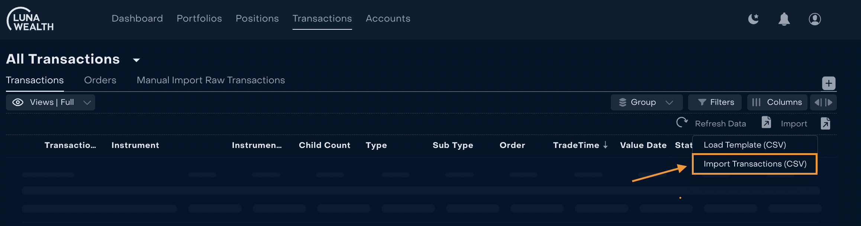Screen dimensions: 861x226
Task: Go to Portfolios in top navigation
Action: click(x=199, y=19)
